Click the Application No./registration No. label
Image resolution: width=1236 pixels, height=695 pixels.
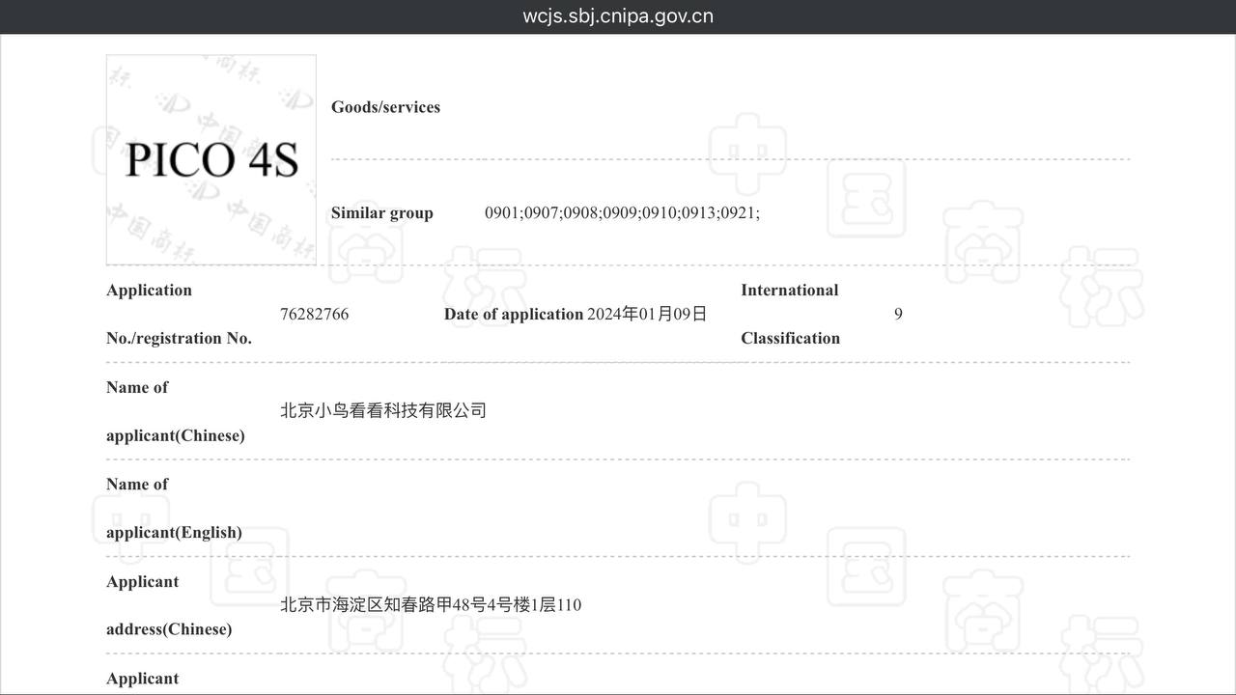(x=179, y=314)
